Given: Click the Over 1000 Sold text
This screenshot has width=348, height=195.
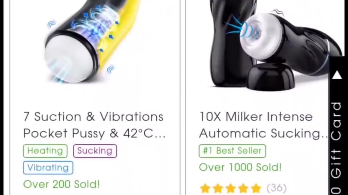Looking at the screenshot, I should (240, 167).
